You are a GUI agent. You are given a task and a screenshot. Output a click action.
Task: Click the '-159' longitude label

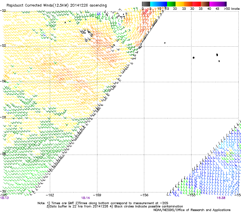pos(97,195)
